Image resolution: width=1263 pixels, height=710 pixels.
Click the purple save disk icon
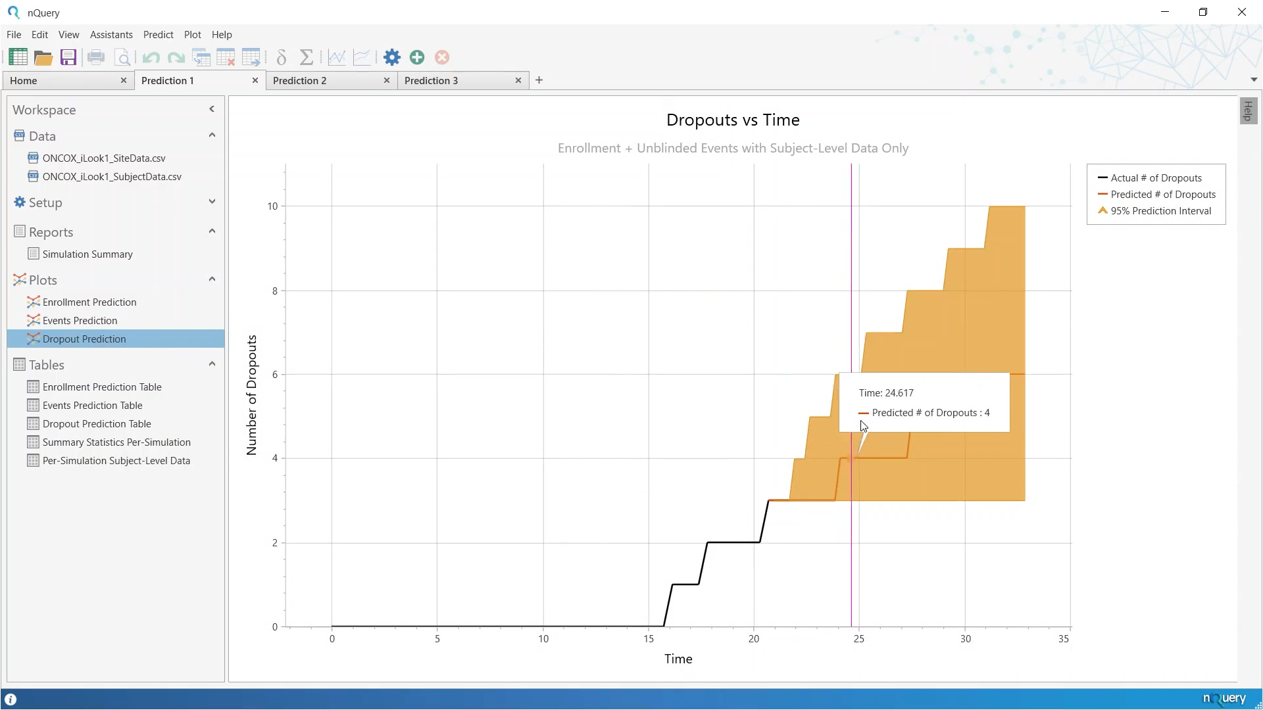click(x=68, y=57)
